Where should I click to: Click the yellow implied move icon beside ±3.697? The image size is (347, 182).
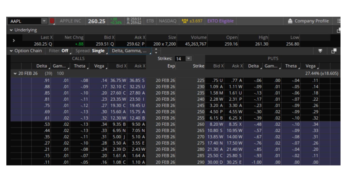point(185,21)
